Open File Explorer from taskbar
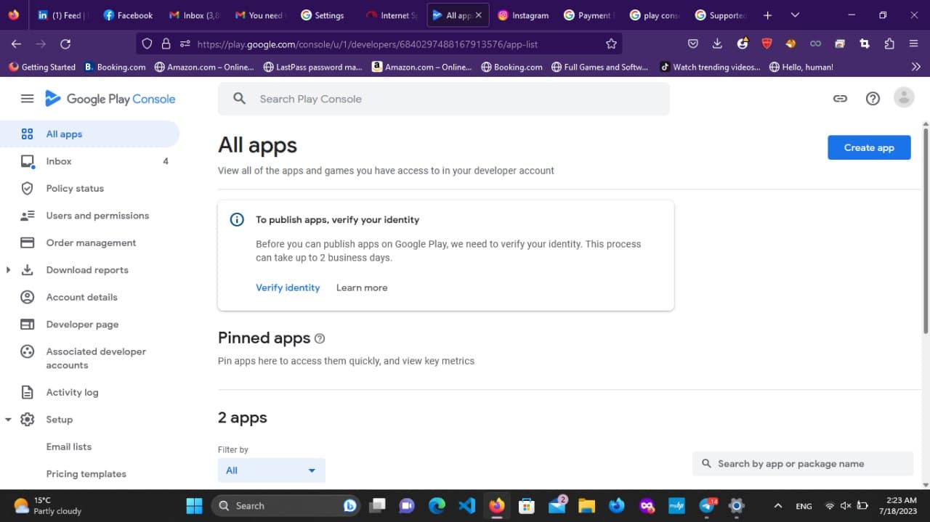 point(586,505)
